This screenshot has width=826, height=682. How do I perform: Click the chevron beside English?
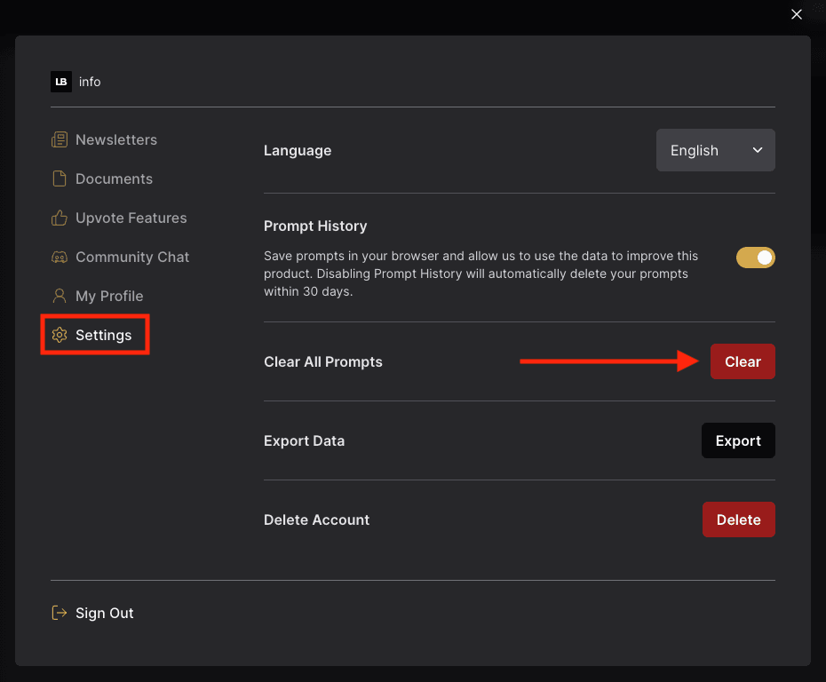pyautogui.click(x=758, y=150)
